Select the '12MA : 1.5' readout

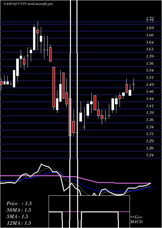[19, 223]
